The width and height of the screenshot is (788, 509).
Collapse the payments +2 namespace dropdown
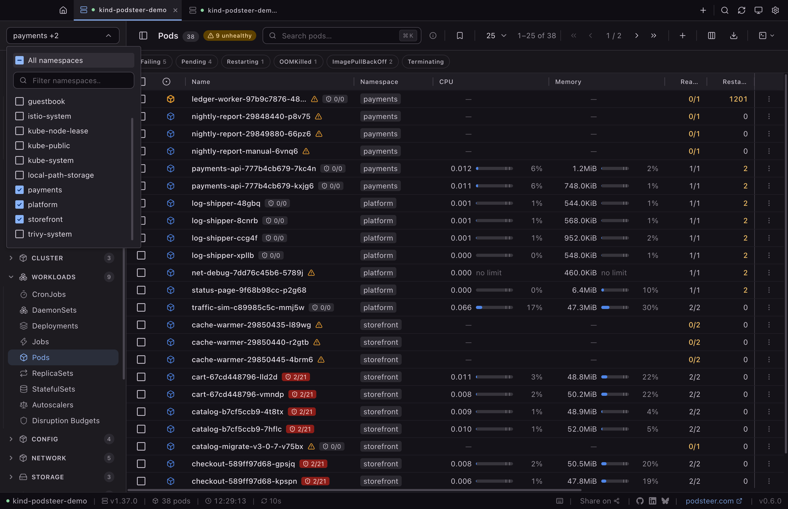pos(63,36)
